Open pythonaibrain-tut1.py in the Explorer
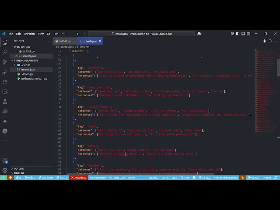This screenshot has width=280, height=210. tap(34, 79)
